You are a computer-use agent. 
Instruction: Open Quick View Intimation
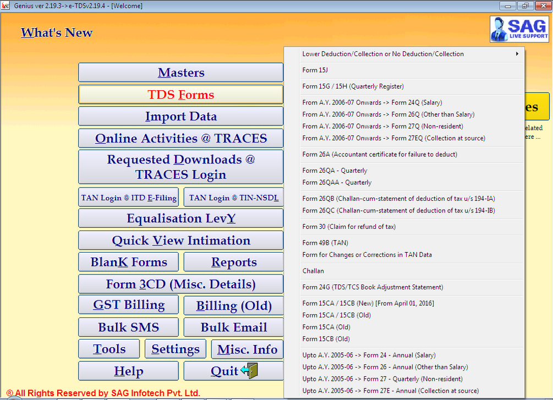[x=180, y=240]
